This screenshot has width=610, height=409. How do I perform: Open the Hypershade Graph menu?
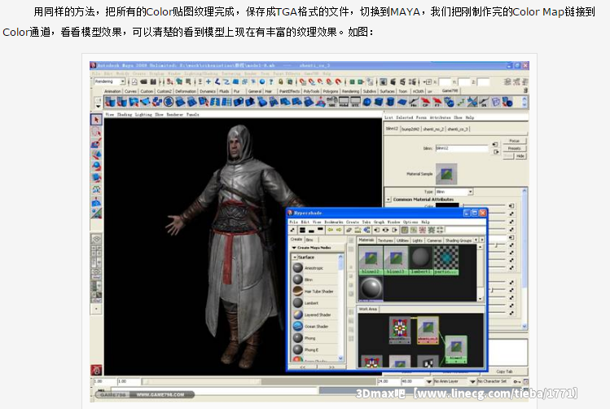coord(379,222)
